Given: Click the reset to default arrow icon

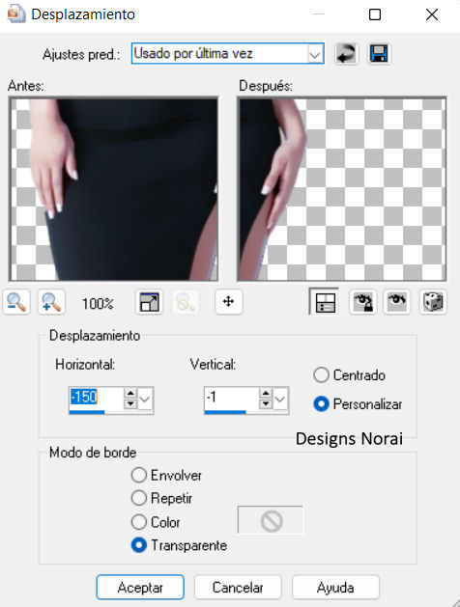Looking at the screenshot, I should coord(346,53).
